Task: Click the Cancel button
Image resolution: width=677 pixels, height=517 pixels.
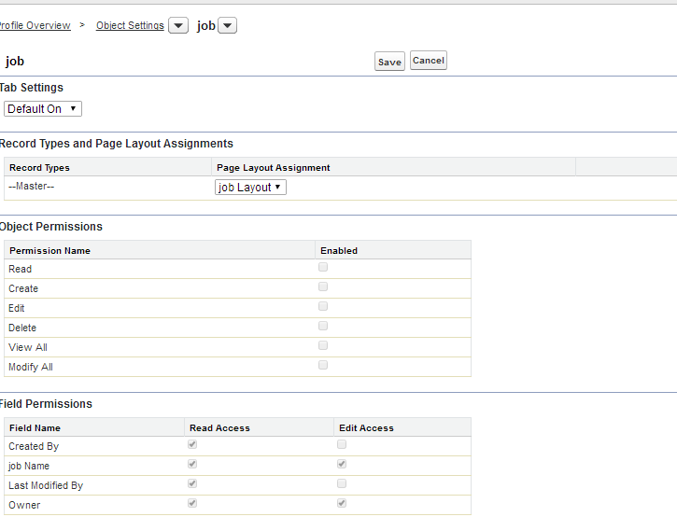Action: [429, 61]
